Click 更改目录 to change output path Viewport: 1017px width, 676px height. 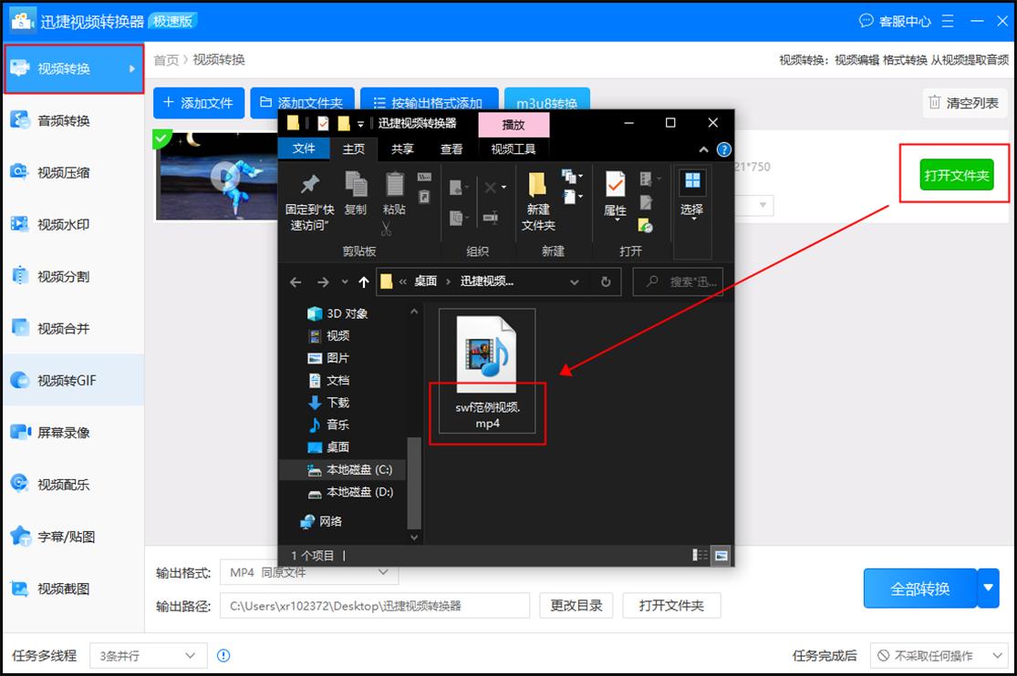point(576,605)
